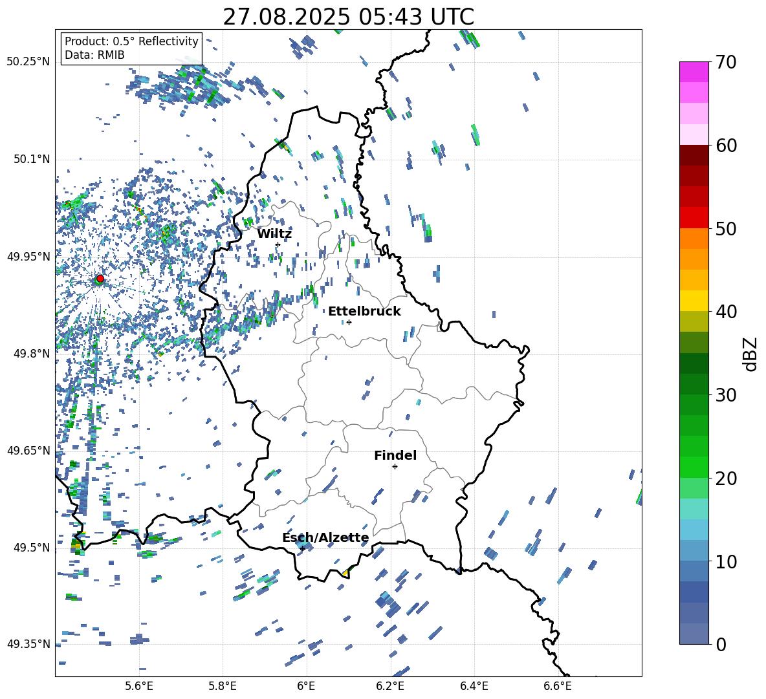Click the Ettelbruck city label

364,312
